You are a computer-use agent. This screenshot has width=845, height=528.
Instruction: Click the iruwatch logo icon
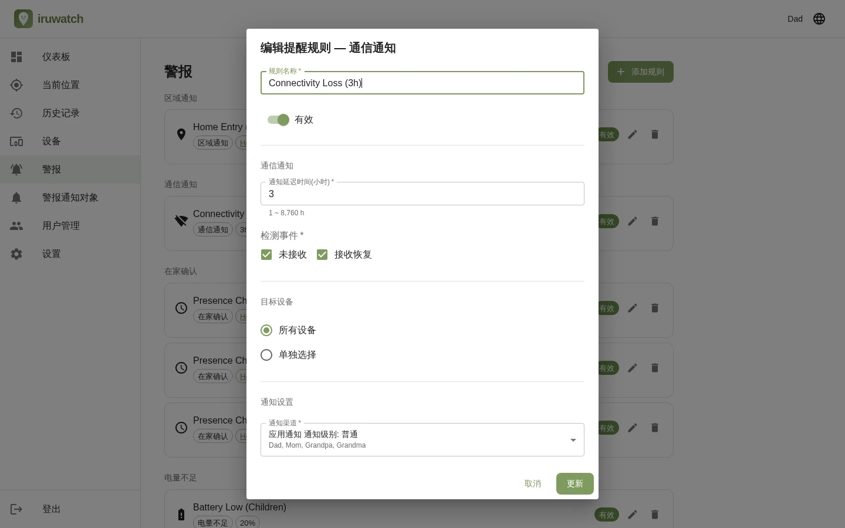(23, 19)
